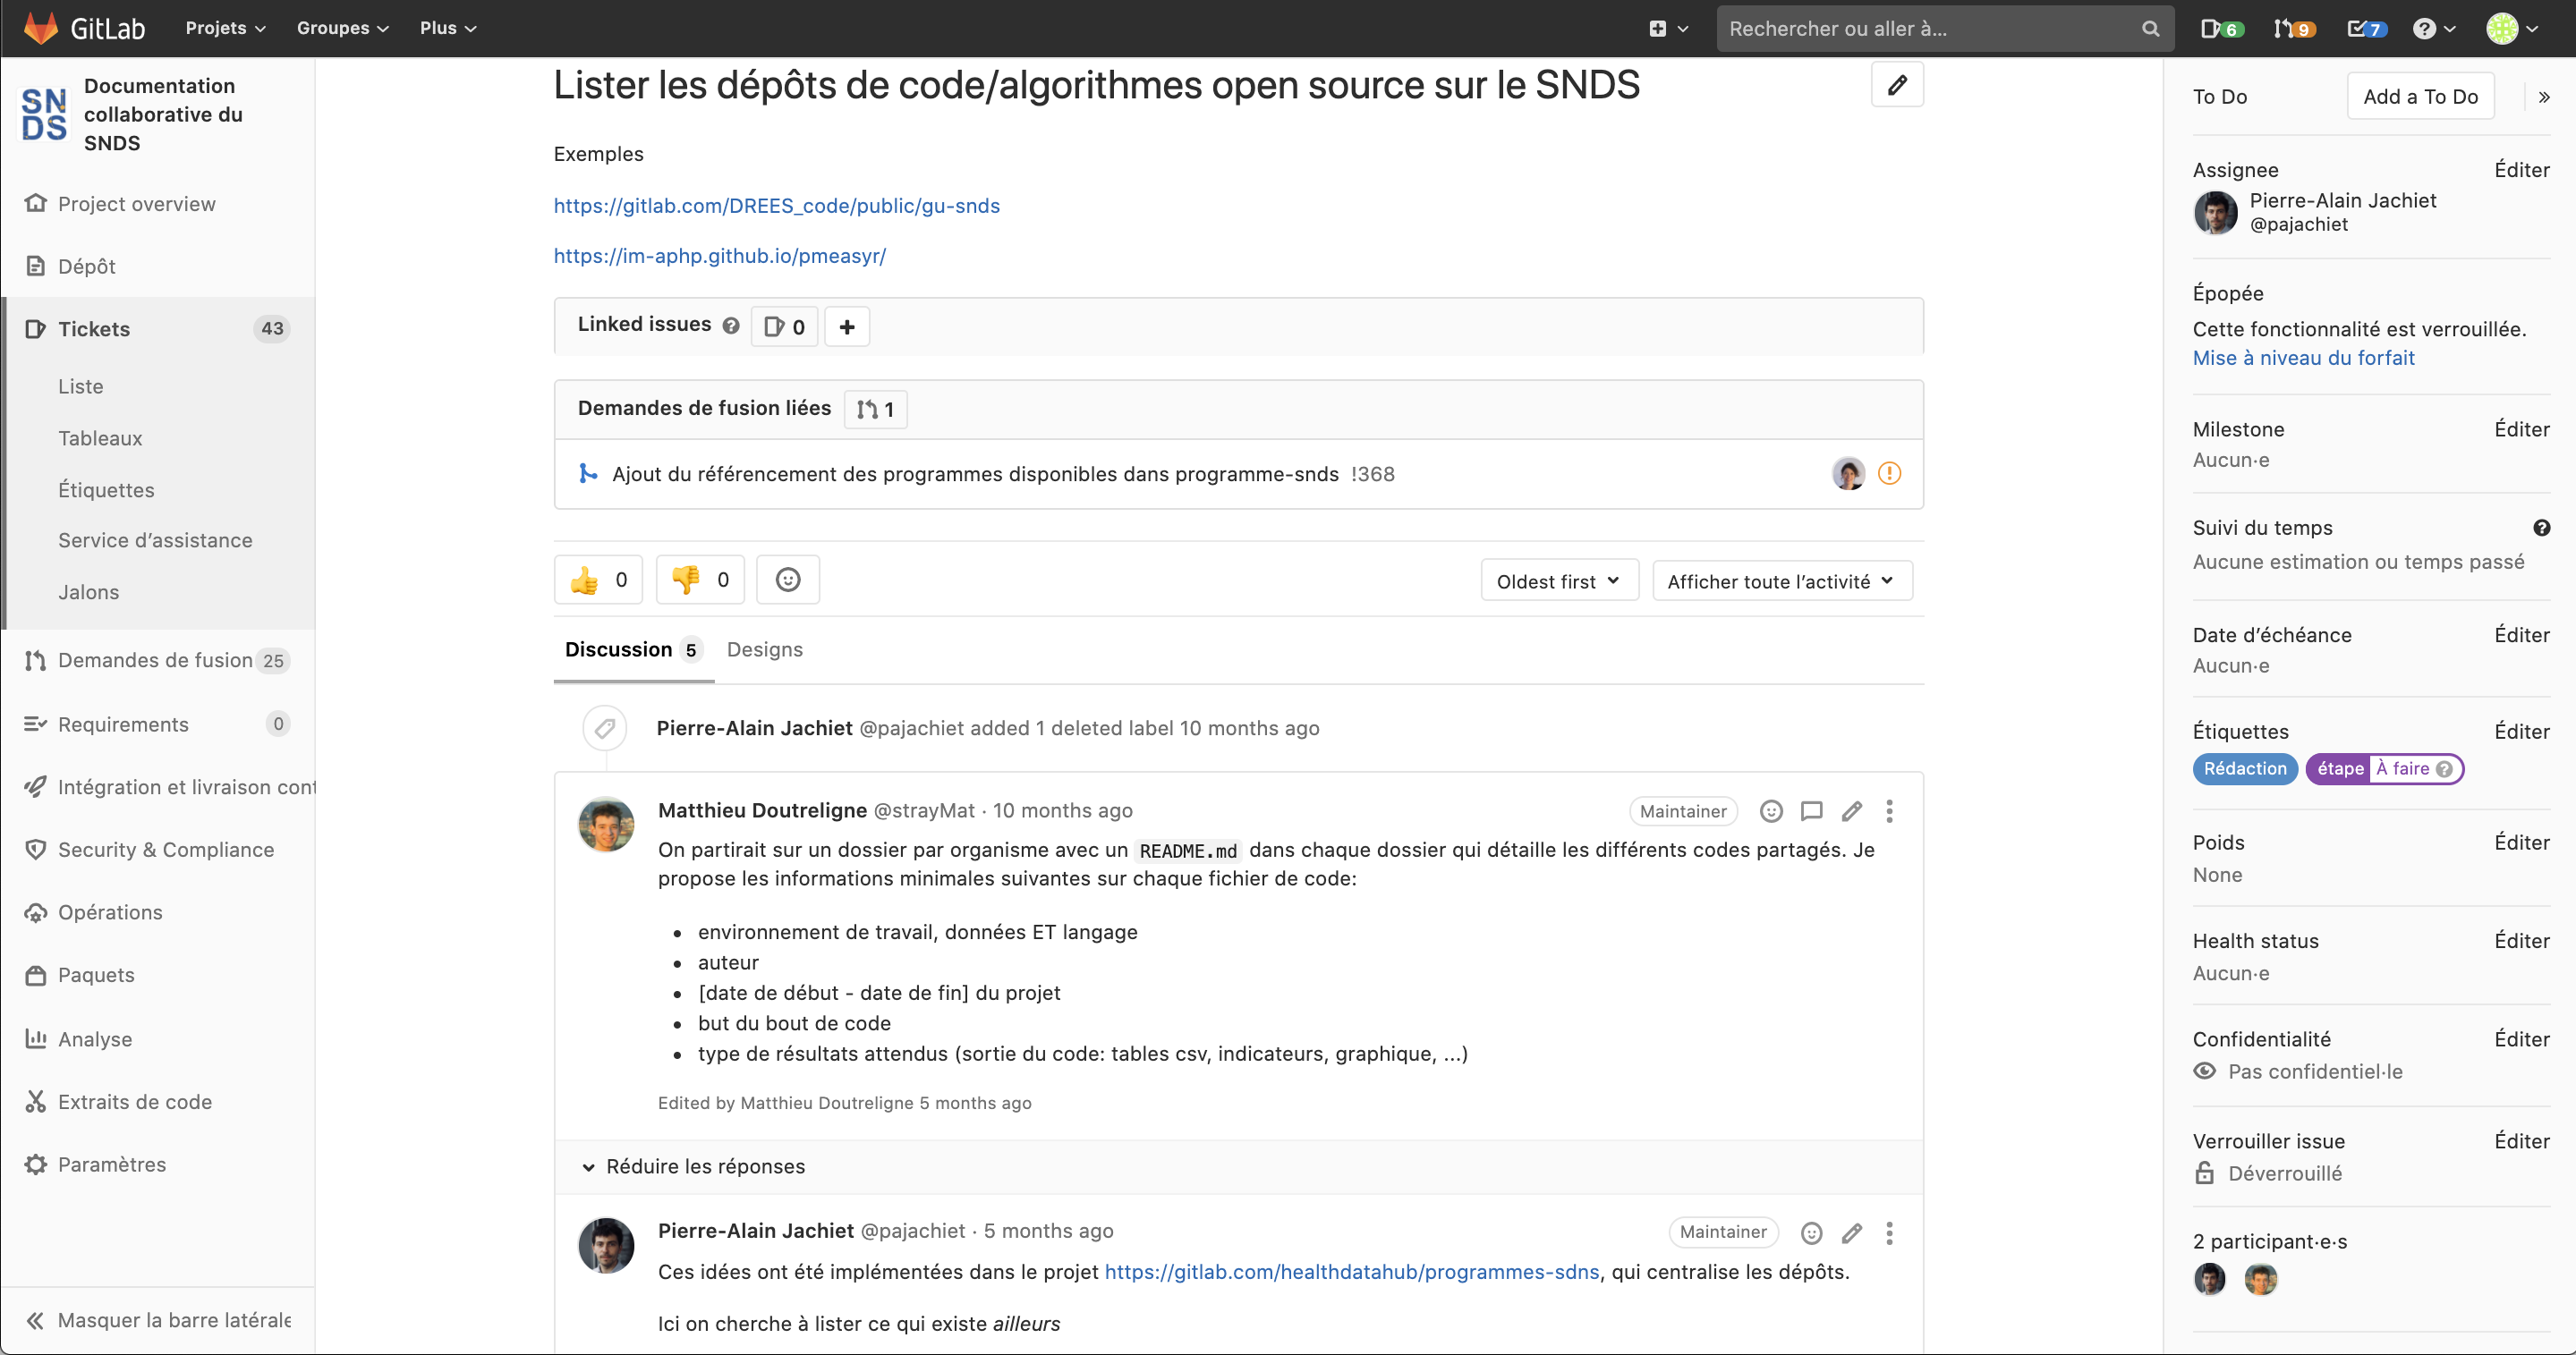Click the pencil edit-title icon
The image size is (2576, 1355).
click(1896, 85)
